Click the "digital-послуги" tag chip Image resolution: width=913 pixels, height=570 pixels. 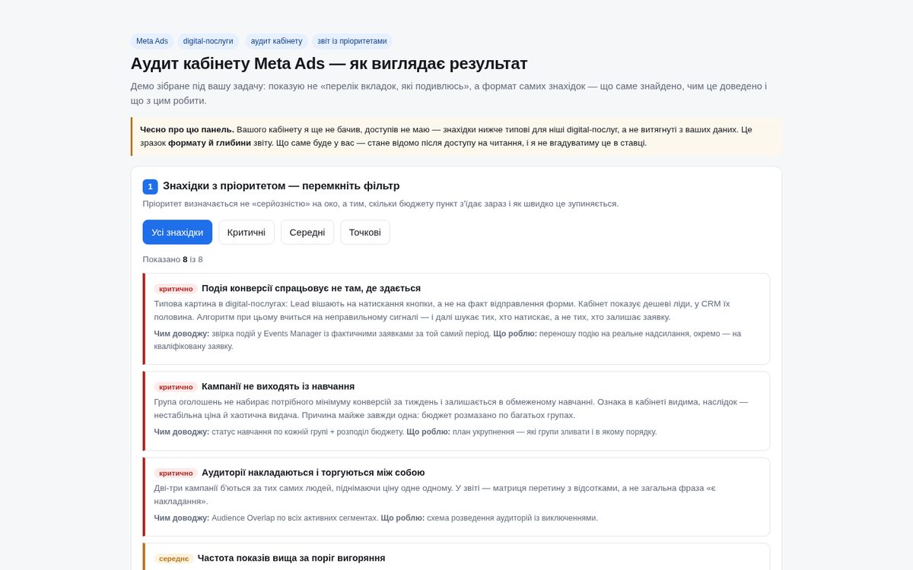[208, 41]
